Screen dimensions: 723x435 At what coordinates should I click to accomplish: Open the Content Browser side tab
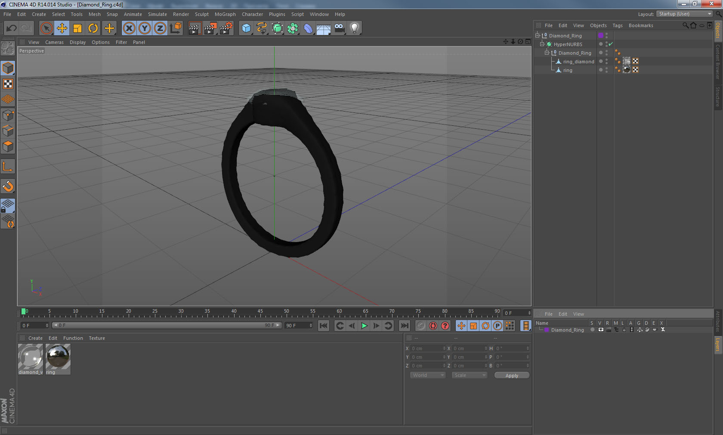tap(718, 61)
